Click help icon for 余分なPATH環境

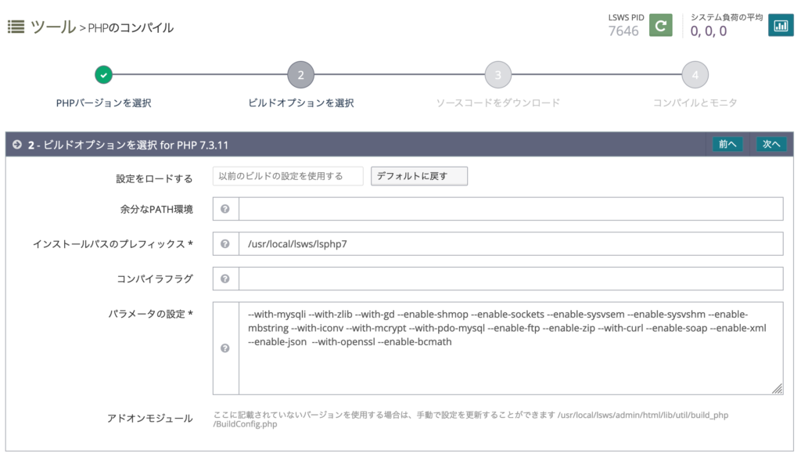point(225,209)
